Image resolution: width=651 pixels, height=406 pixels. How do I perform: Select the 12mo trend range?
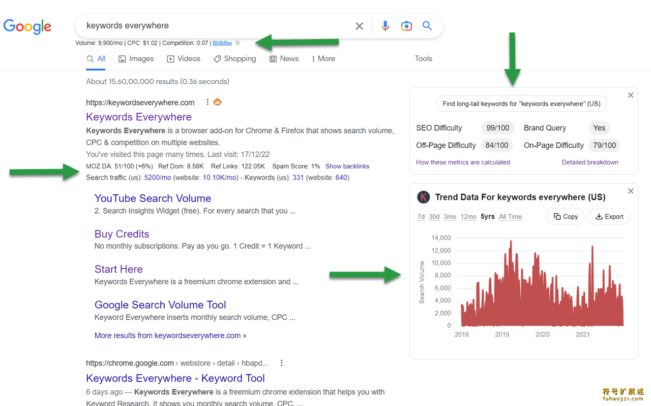coord(468,217)
